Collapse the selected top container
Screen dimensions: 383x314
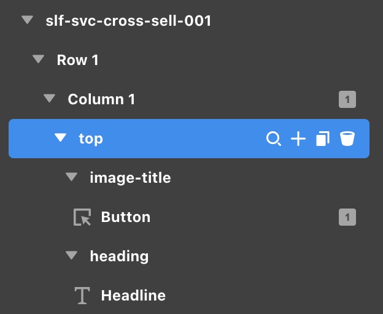60,138
